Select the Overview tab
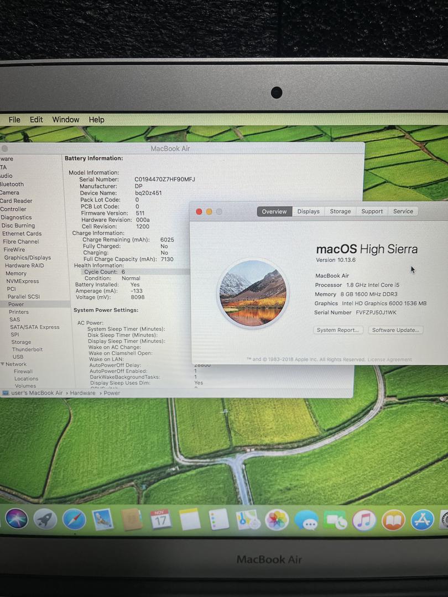The image size is (448, 597). click(274, 212)
